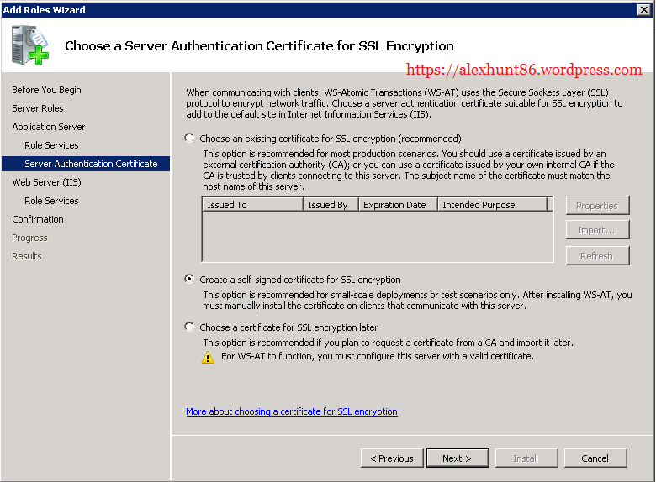Open 'More about choosing a certificate' link
Screen dimensions: 656x482
pyautogui.click(x=291, y=411)
